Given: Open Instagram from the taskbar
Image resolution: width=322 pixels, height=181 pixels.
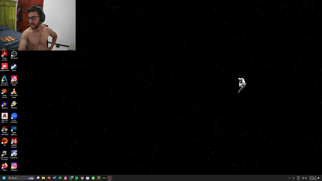Looking at the screenshot, I should (65, 178).
